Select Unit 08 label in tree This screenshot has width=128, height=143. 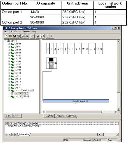[x=17, y=67]
